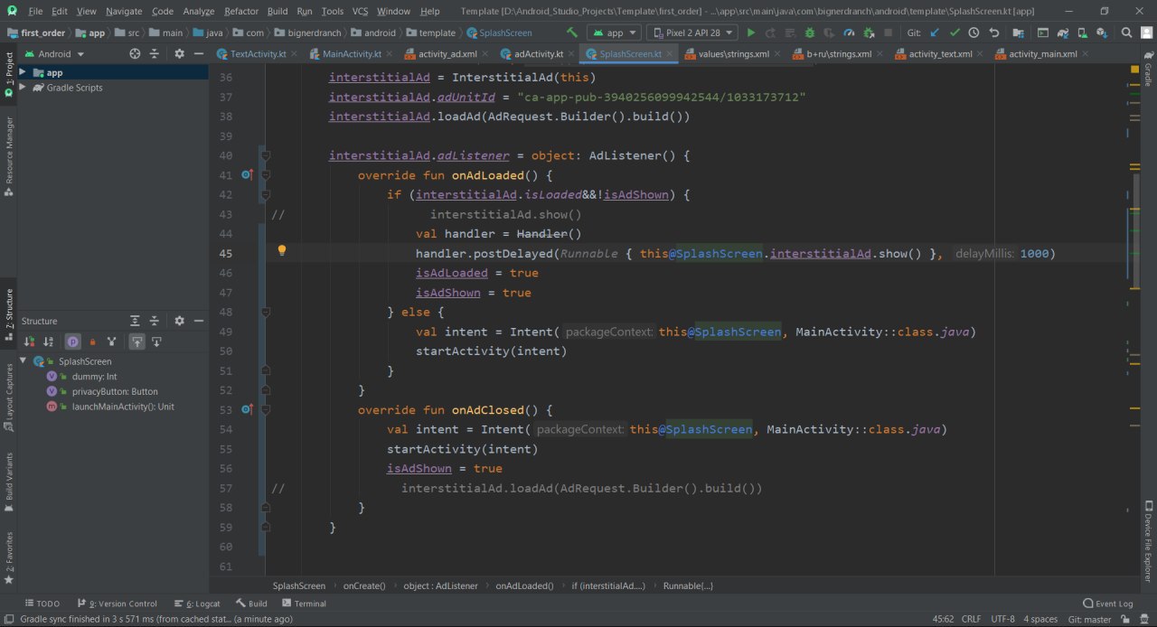Switch to the activity_ad.xml tab
This screenshot has width=1157, height=627.
pos(447,53)
